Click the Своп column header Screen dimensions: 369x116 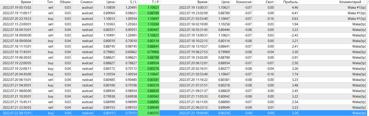(270, 2)
